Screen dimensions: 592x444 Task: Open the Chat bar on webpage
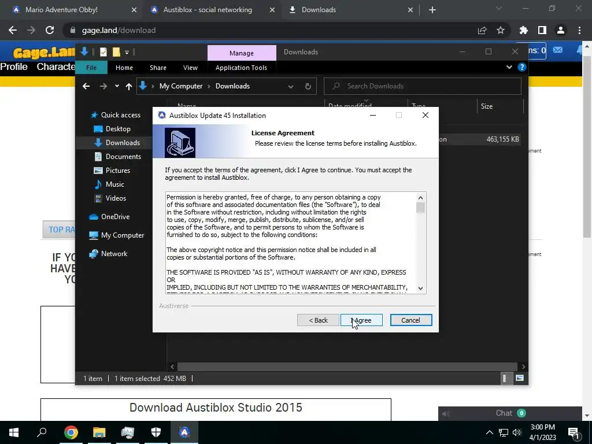[510, 413]
